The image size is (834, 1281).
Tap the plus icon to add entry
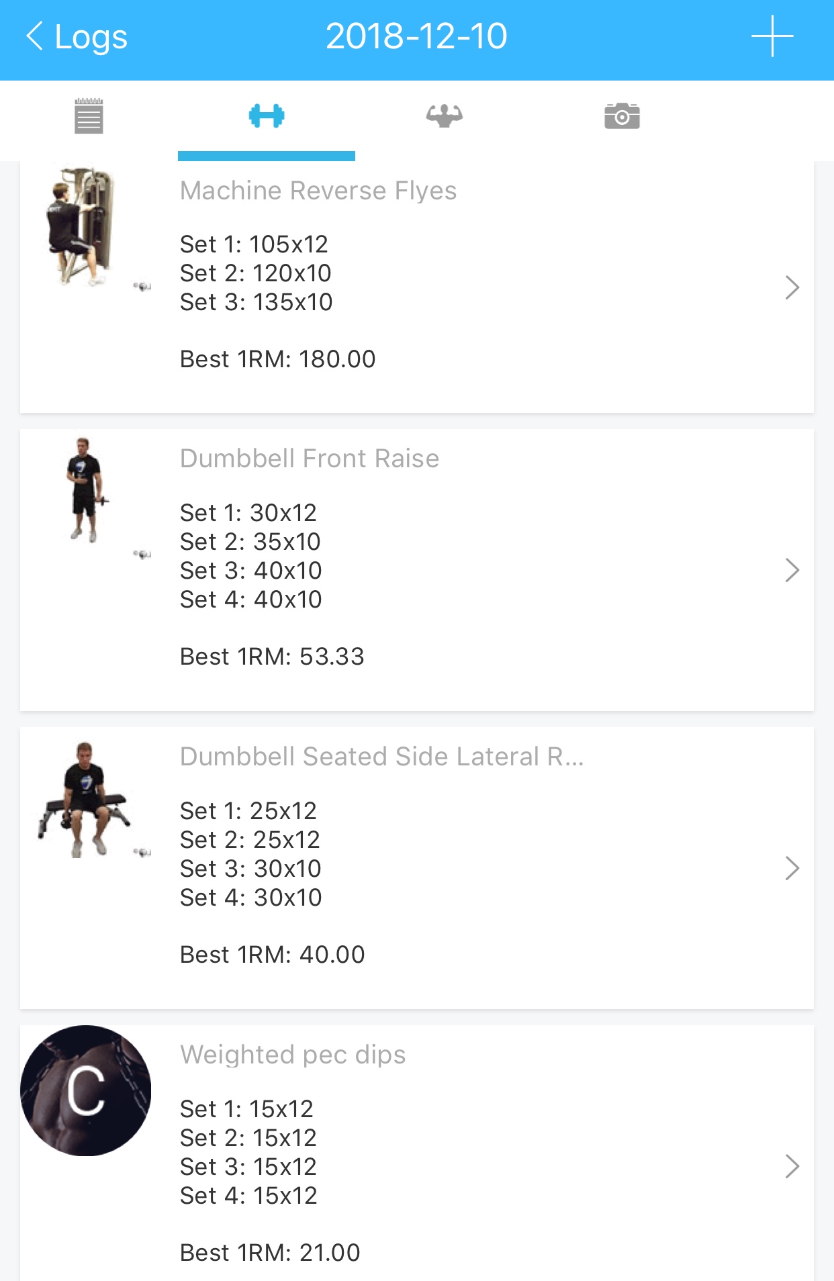coord(772,36)
